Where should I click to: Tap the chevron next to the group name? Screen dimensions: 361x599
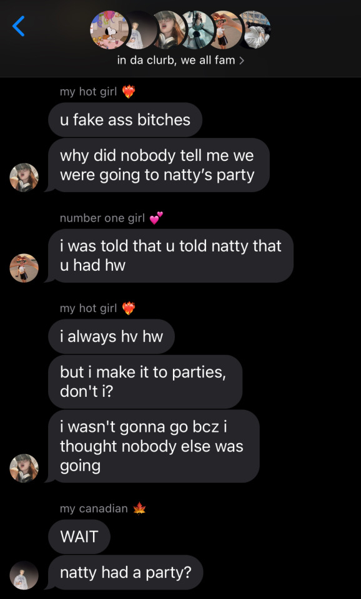tap(241, 61)
